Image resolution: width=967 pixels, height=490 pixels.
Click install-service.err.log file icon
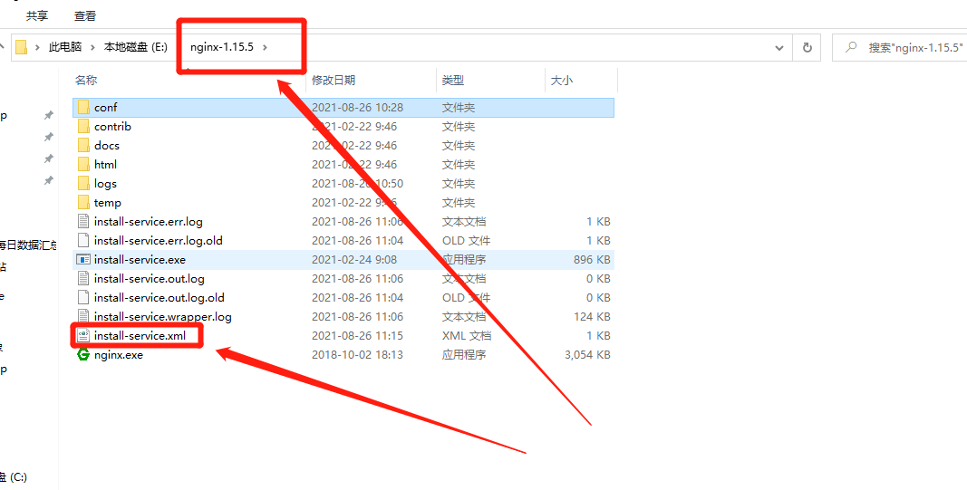(x=83, y=221)
